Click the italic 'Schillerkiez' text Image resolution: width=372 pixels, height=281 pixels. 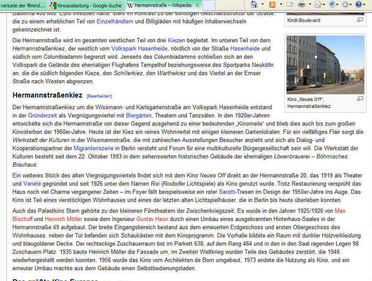click(x=128, y=73)
